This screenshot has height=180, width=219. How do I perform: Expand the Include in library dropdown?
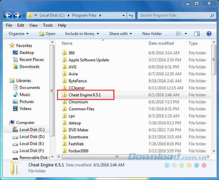82,34
